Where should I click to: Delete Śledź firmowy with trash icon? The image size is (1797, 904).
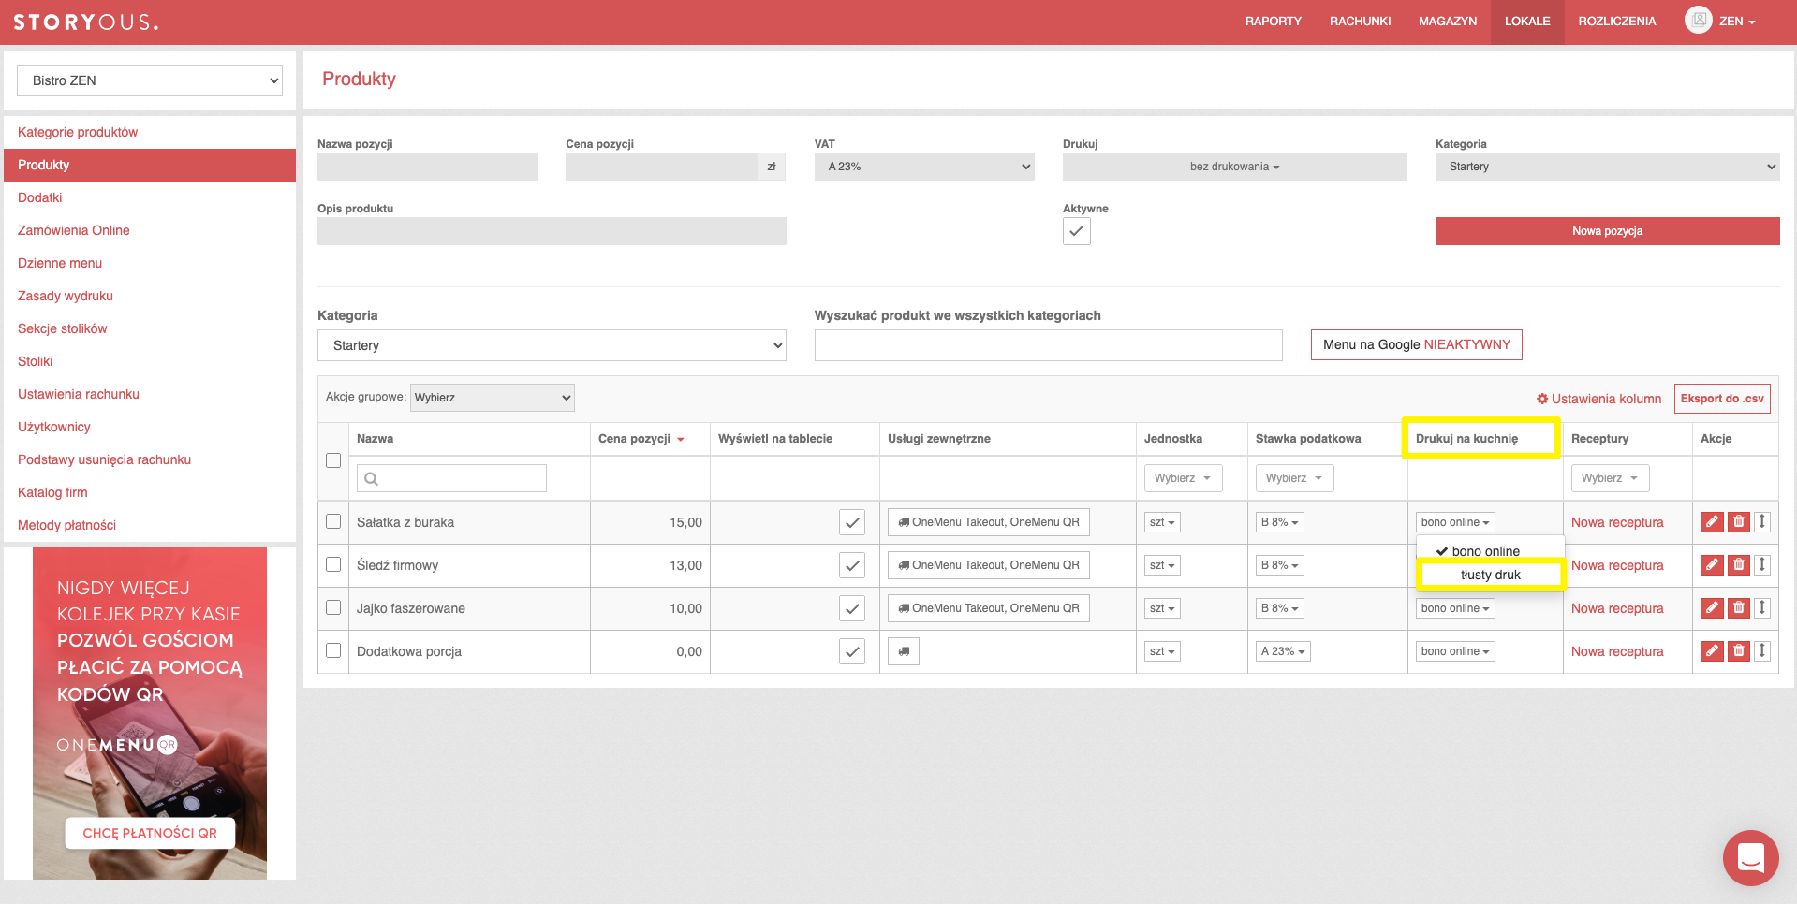point(1738,565)
